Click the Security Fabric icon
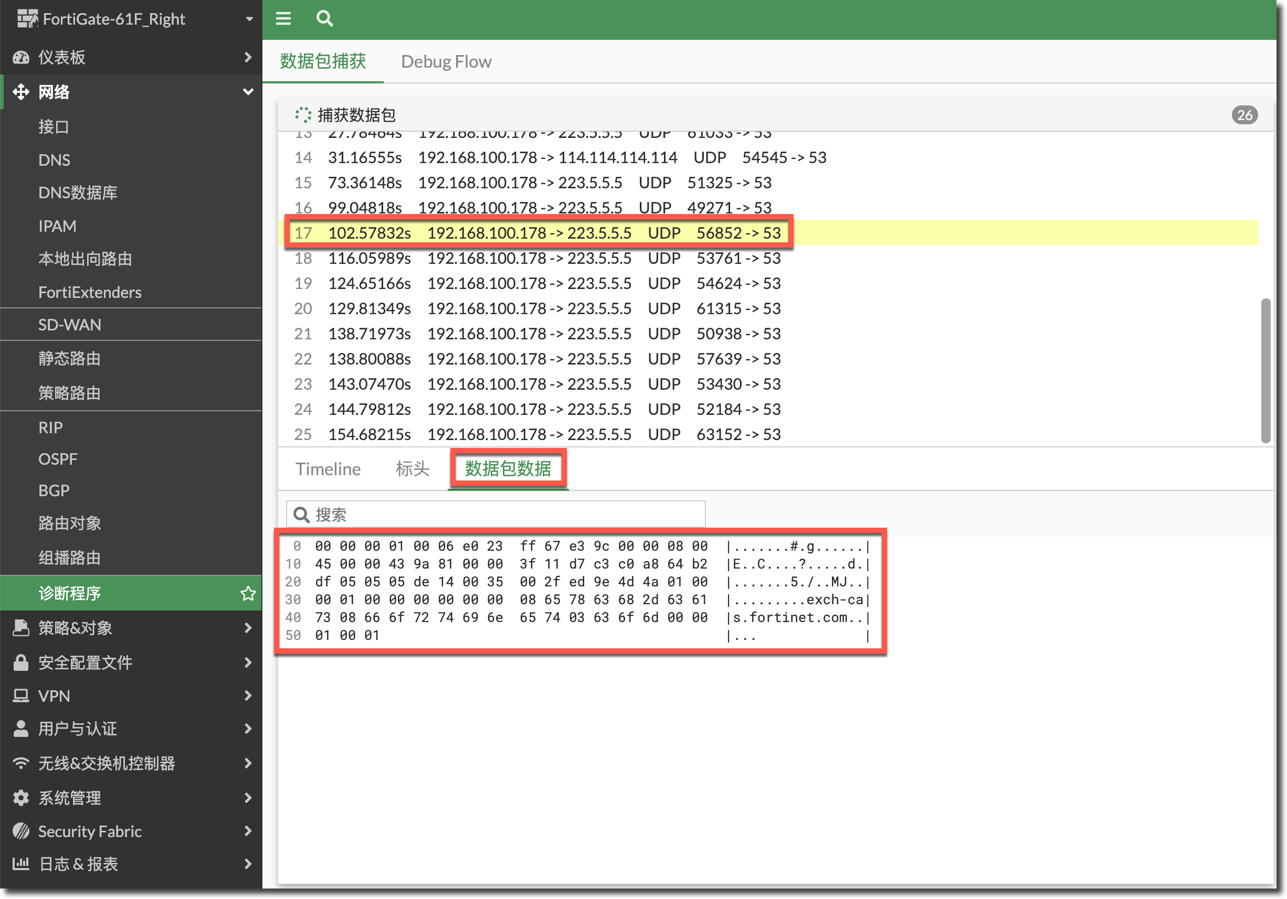The width and height of the screenshot is (1287, 899). [22, 831]
